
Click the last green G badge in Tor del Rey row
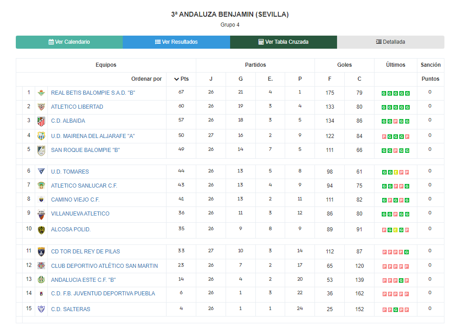[x=407, y=252]
